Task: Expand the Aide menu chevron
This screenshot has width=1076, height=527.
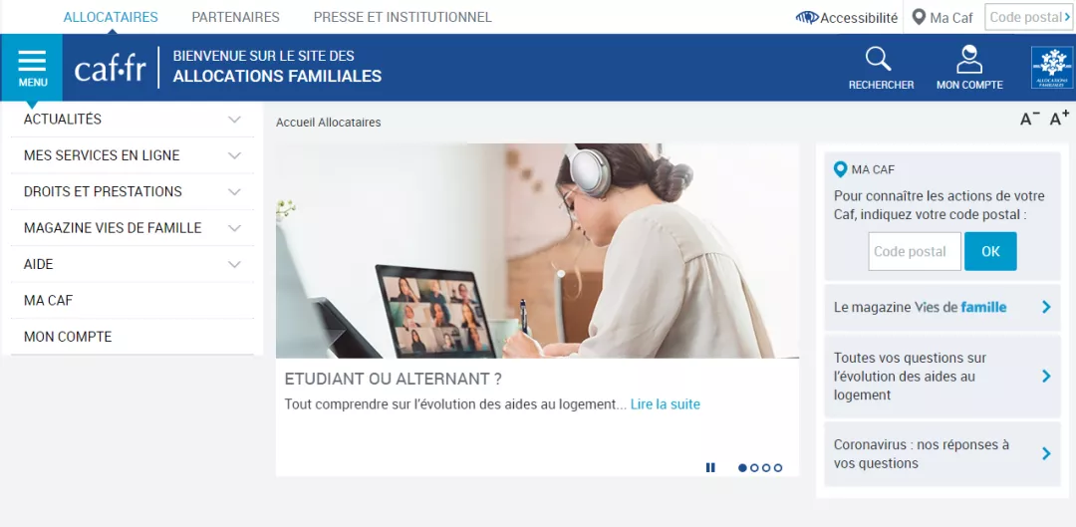Action: pyautogui.click(x=235, y=264)
